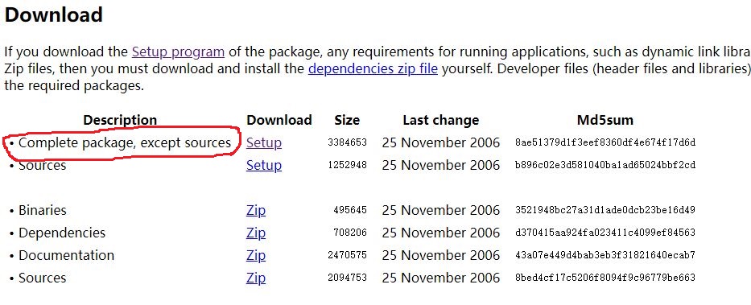Click the Description column header
Screen dimensions: 751x305
120,120
